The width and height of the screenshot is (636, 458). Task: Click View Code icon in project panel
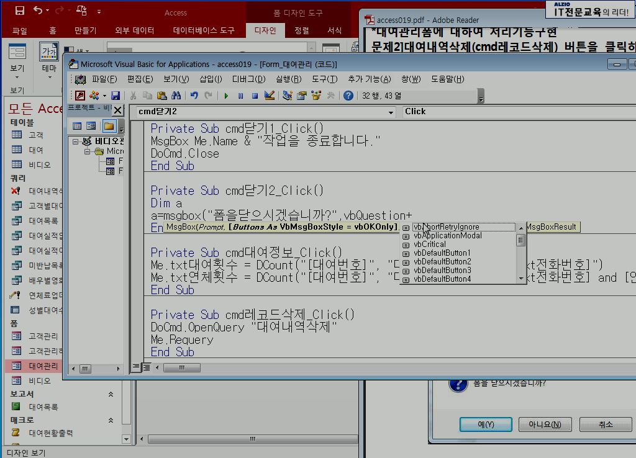click(x=77, y=126)
